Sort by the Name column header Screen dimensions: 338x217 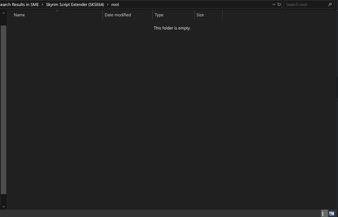click(x=55, y=15)
